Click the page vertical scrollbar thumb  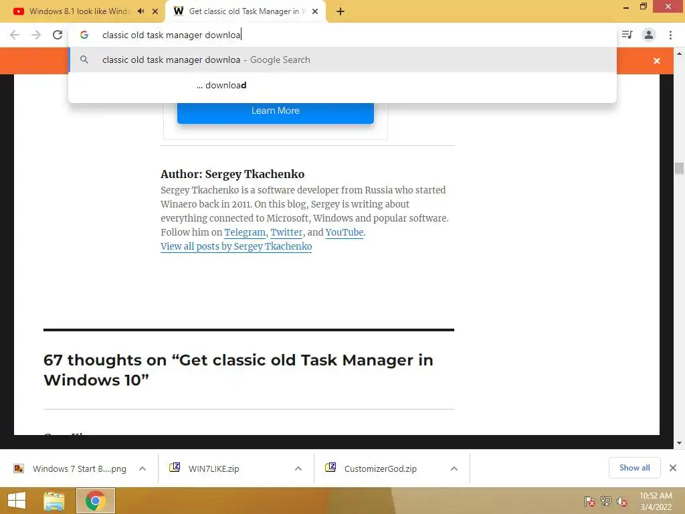pos(679,168)
